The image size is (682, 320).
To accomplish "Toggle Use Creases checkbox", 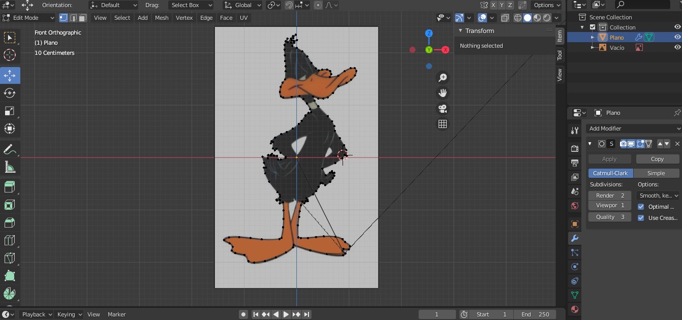I will (x=641, y=218).
